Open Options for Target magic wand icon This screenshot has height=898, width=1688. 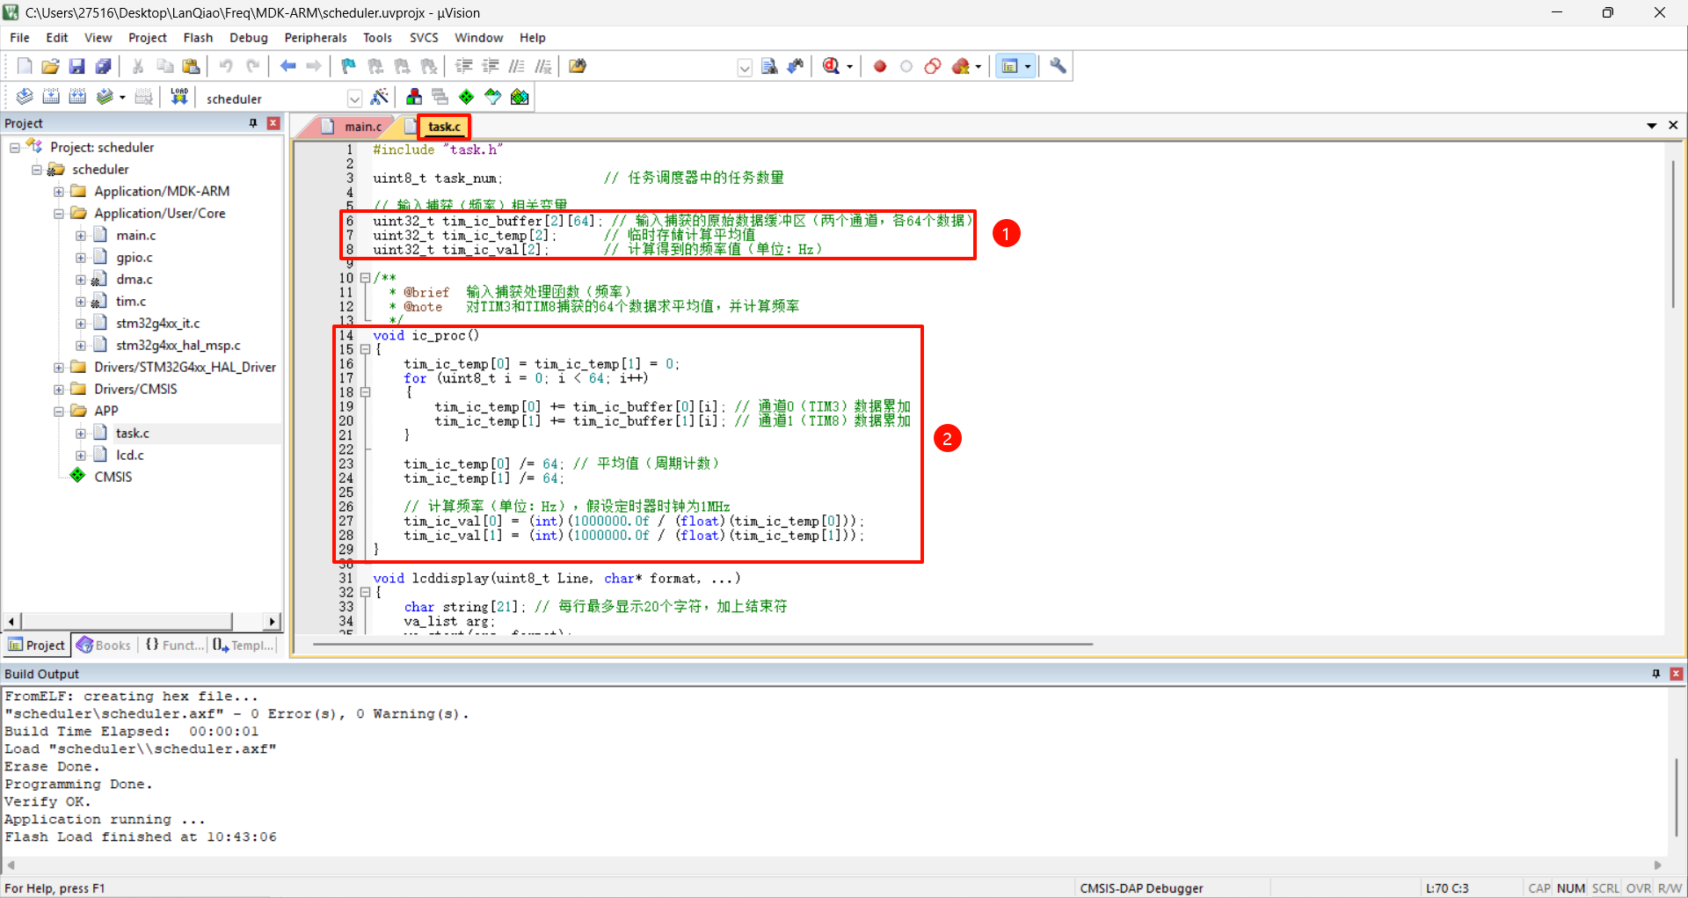click(x=380, y=97)
